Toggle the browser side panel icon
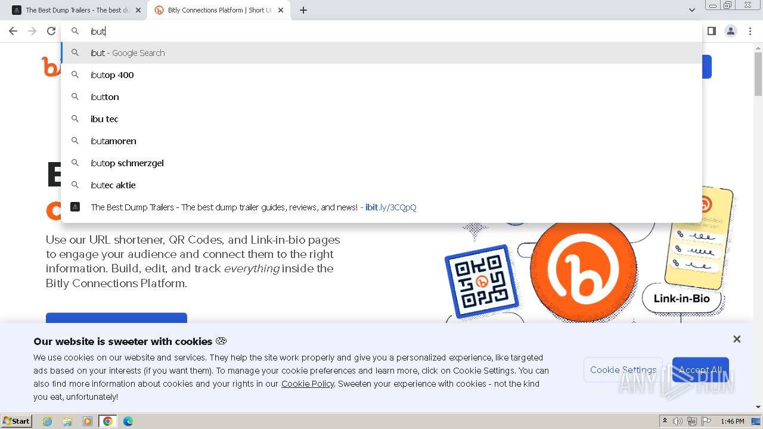Viewport: 763px width, 429px height. coord(711,31)
